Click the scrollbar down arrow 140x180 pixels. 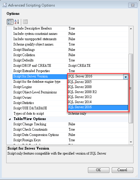click(x=131, y=142)
